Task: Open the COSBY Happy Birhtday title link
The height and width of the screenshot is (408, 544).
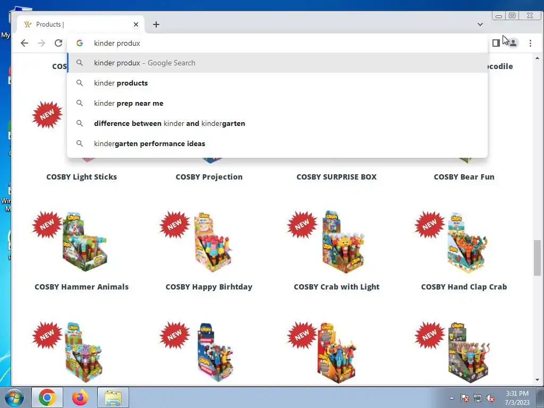Action: point(209,286)
